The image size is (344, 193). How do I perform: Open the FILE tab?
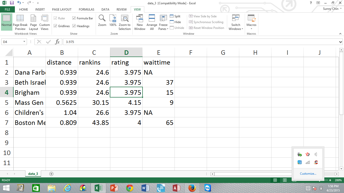pyautogui.click(x=8, y=10)
